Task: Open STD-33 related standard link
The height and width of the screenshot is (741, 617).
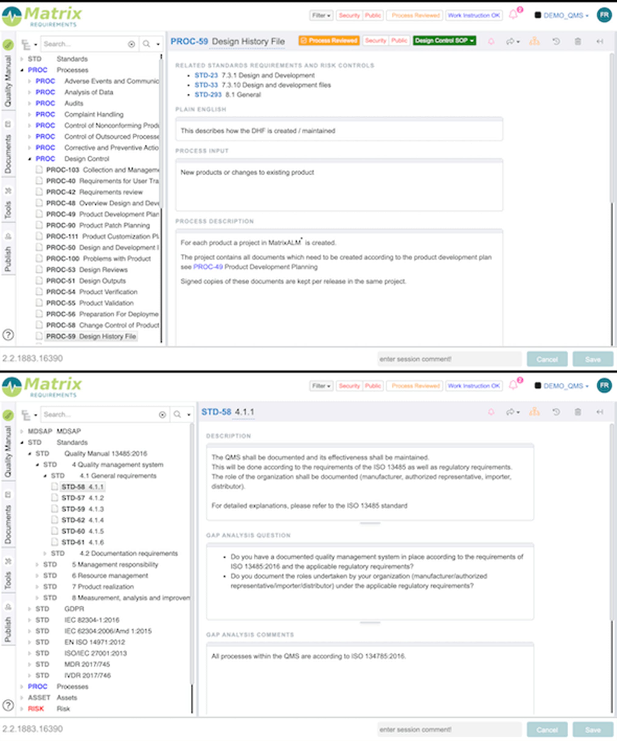Action: [x=206, y=85]
